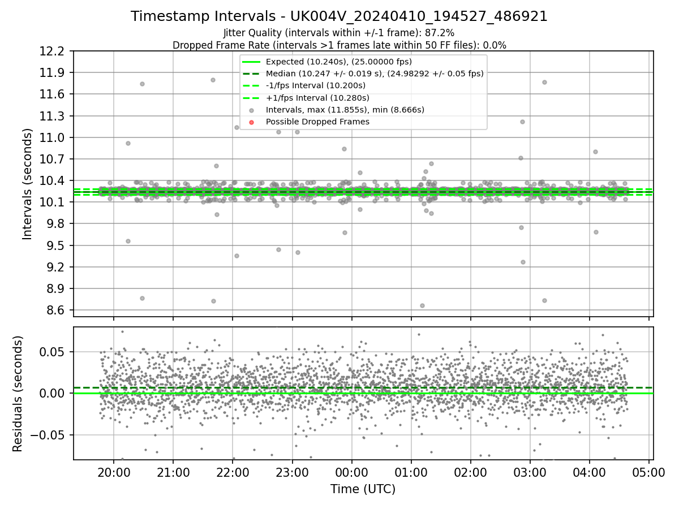Click legend entry "Expected (10.240s), (25.00000 fps)"

338,62
